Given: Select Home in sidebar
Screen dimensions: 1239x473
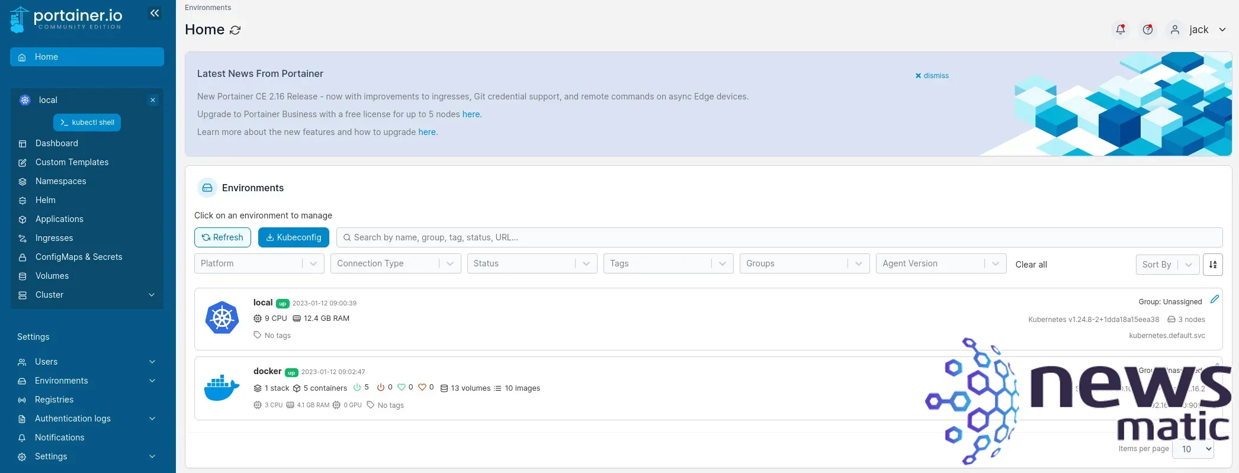Looking at the screenshot, I should (87, 57).
